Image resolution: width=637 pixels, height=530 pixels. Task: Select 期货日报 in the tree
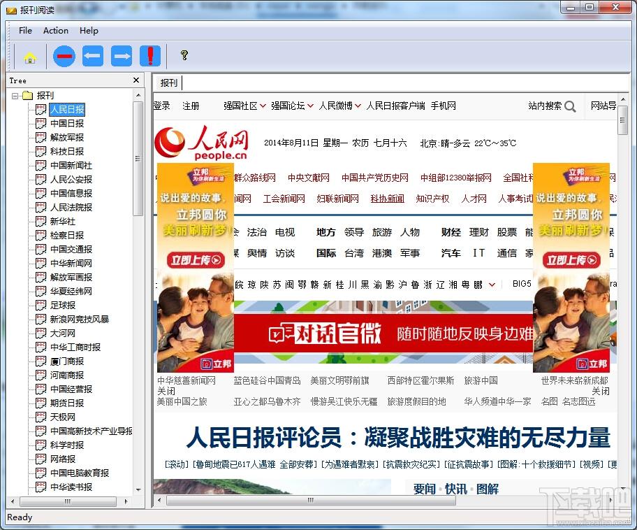point(67,403)
